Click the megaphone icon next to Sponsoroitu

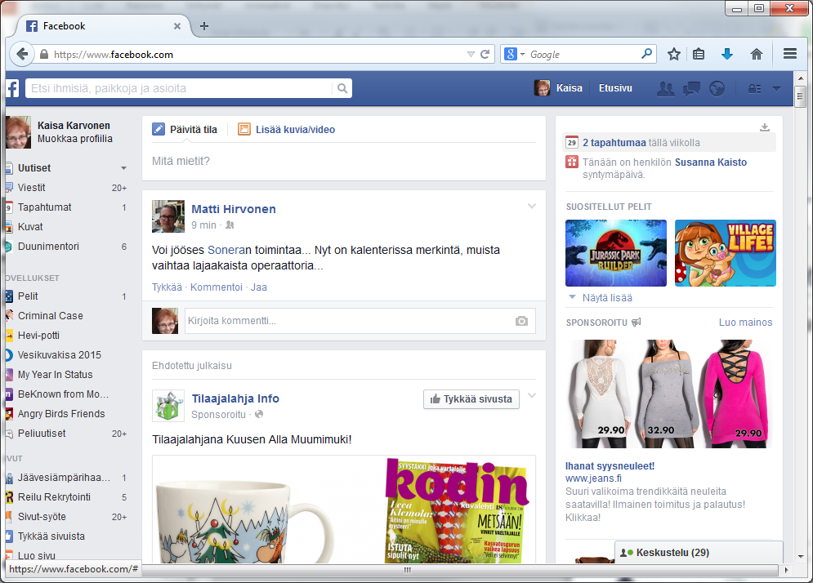(637, 323)
